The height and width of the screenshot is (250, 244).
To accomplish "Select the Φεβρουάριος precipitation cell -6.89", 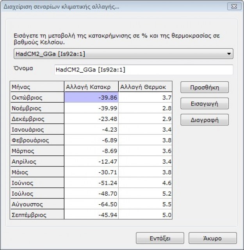I will tap(91, 140).
